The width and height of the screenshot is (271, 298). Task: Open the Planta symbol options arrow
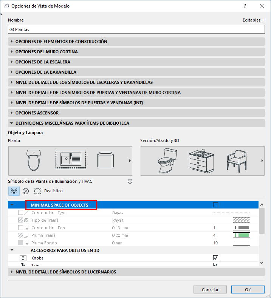point(130,161)
